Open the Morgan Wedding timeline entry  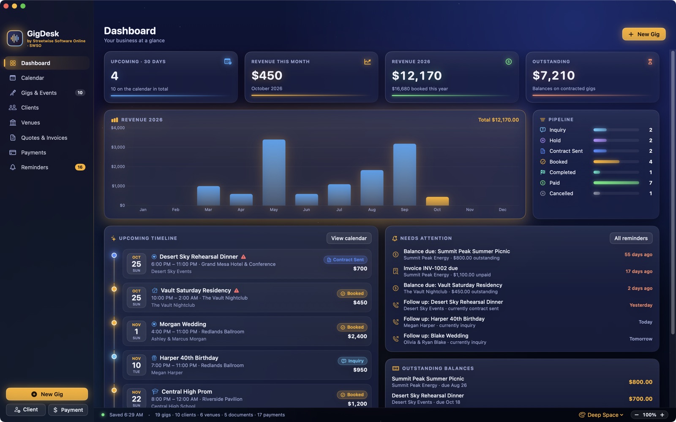click(x=247, y=331)
